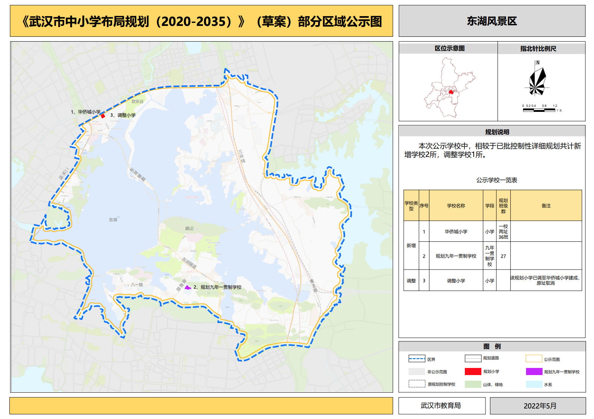Screen dimensions: 594x419
Task: Click the 规划说明 section header
Action: coord(497,132)
